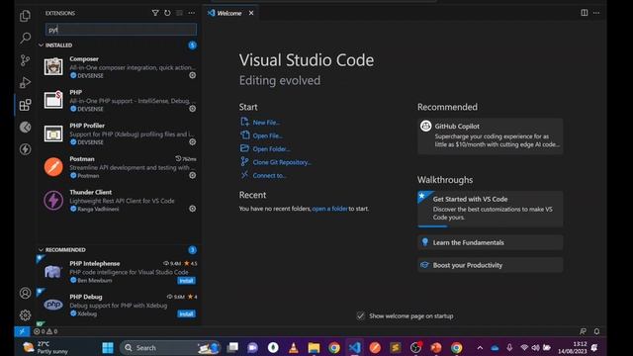Select the Welcome tab
633x356 pixels.
click(x=229, y=13)
